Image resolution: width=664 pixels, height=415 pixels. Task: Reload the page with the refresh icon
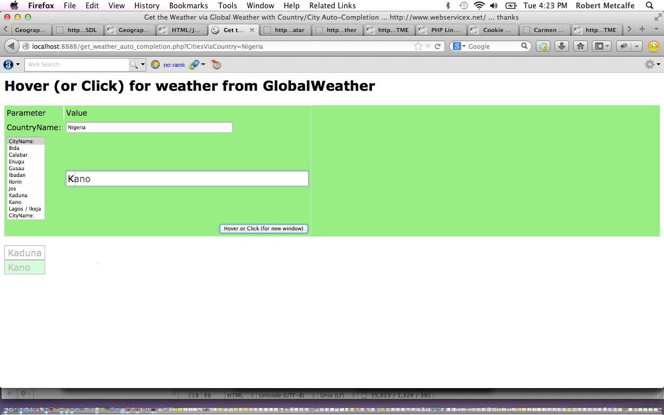pyautogui.click(x=438, y=46)
